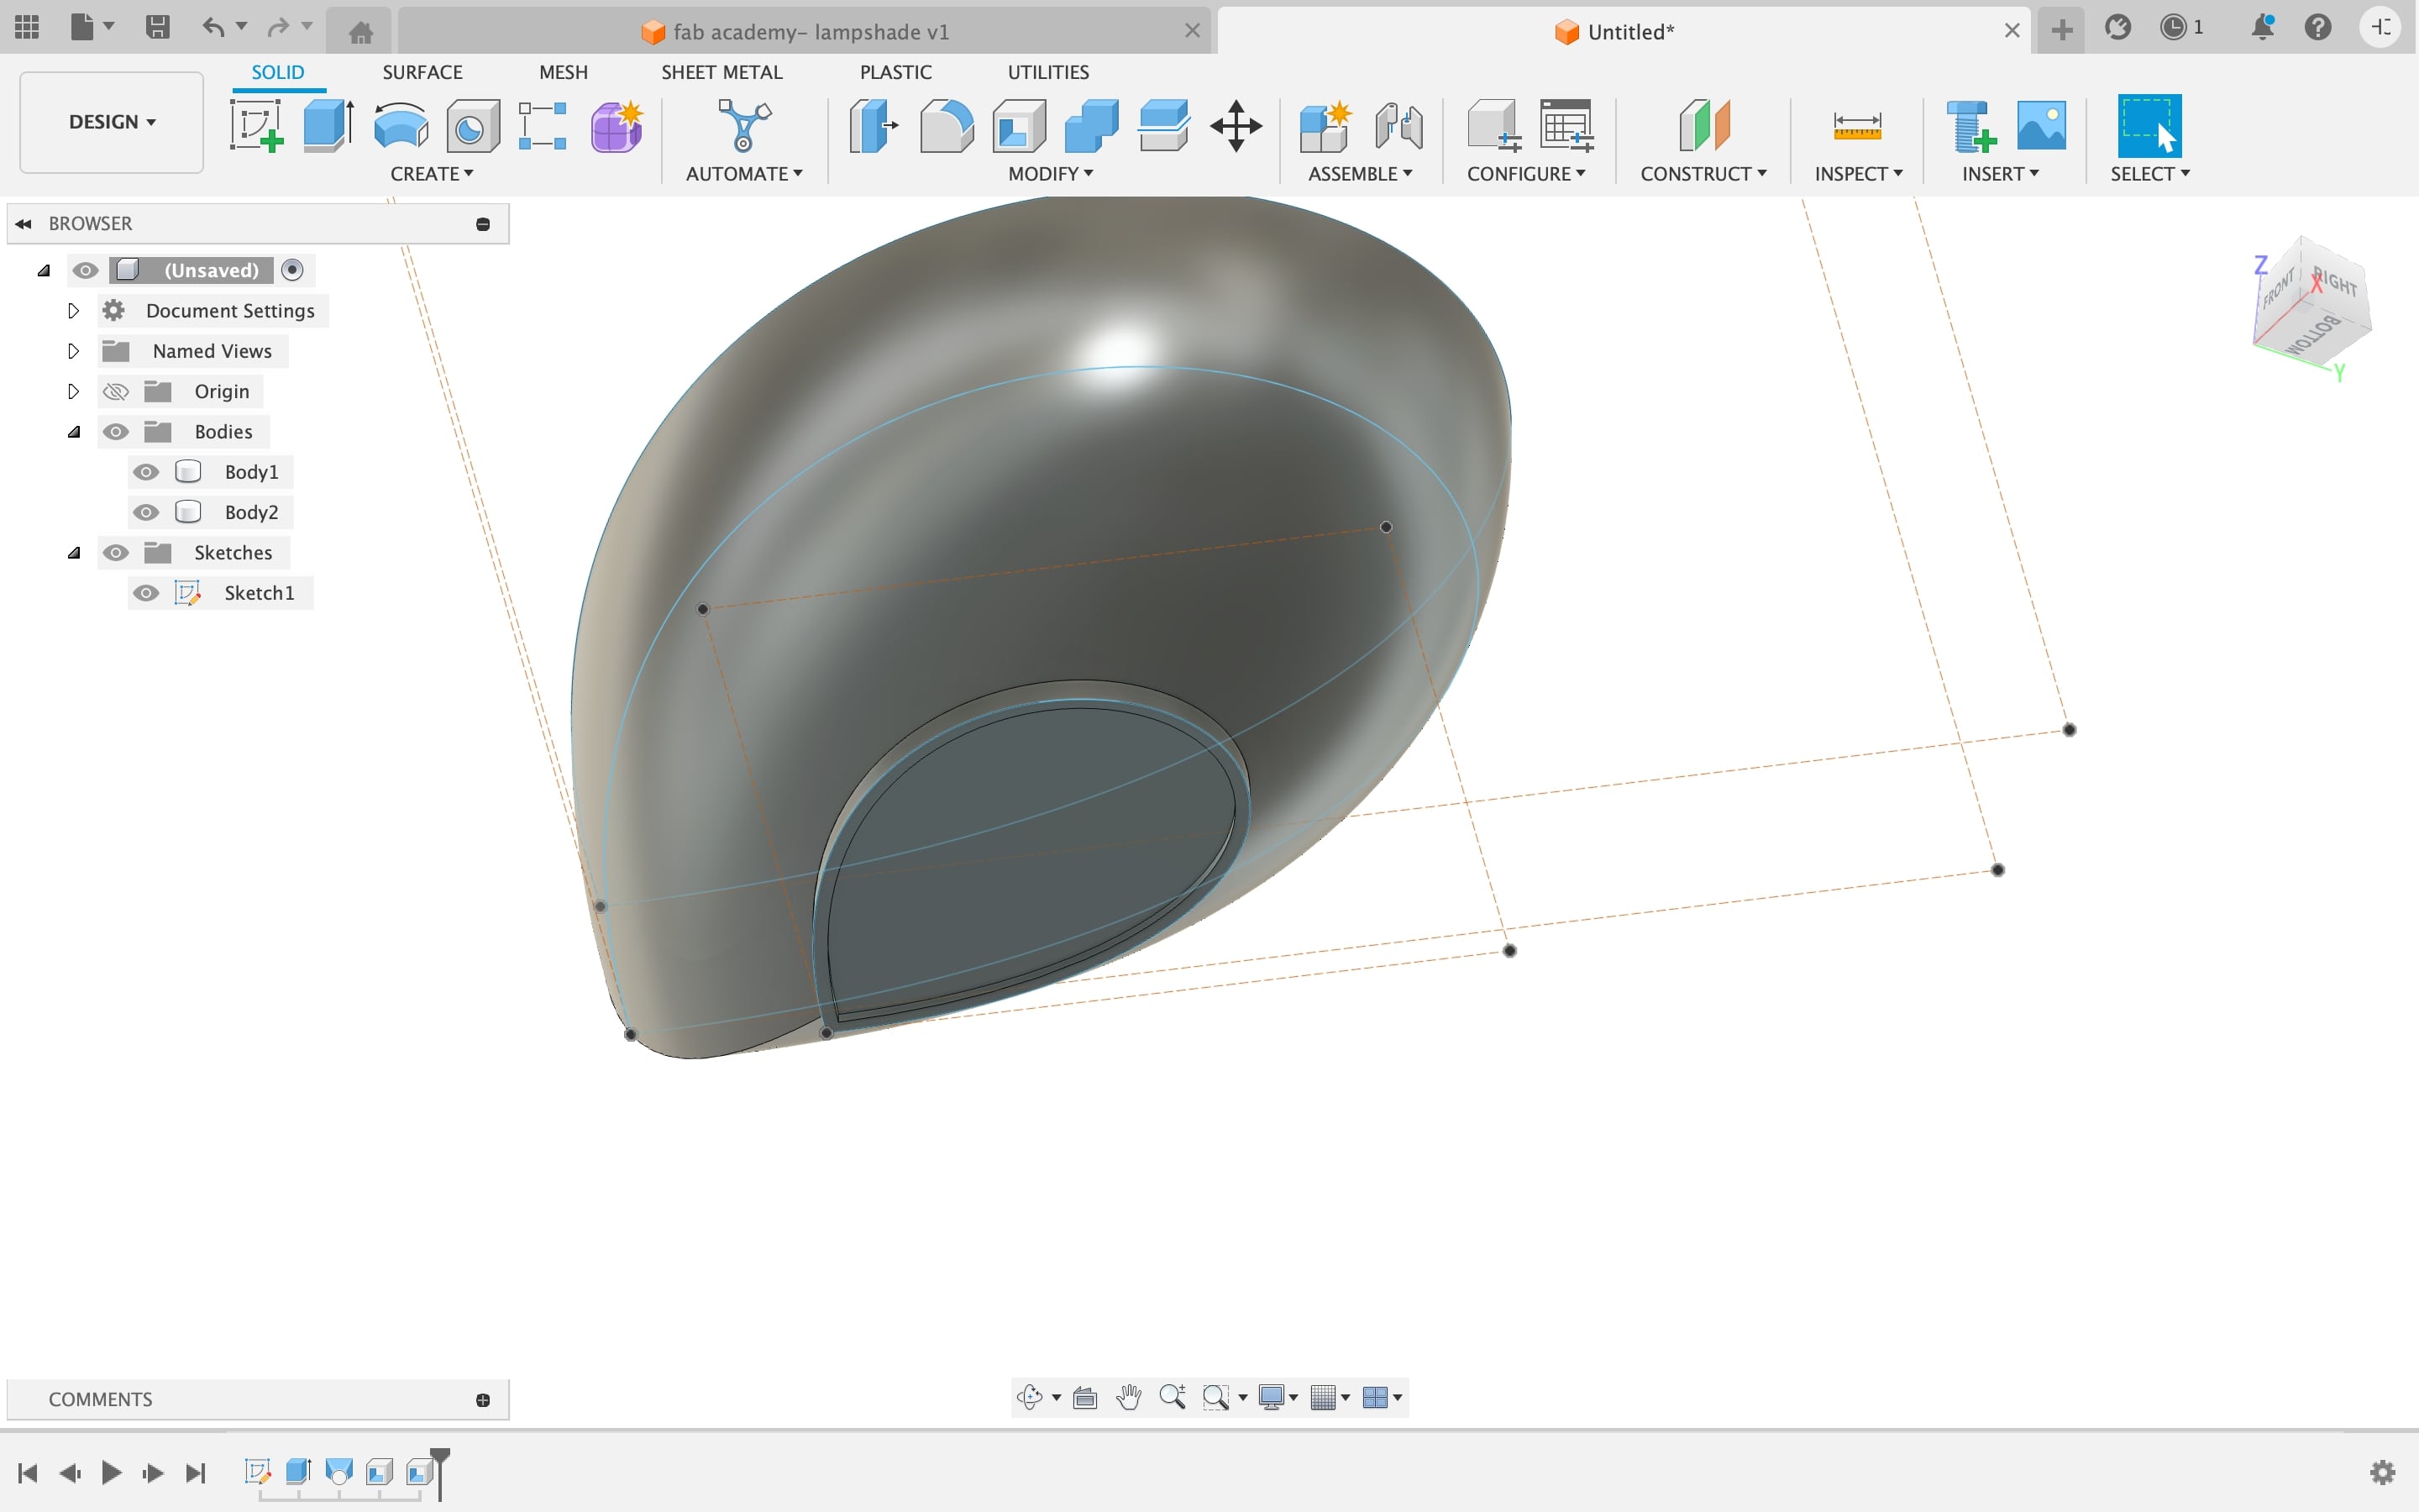Activate the Pan hand tool
The image size is (2419, 1512).
pyautogui.click(x=1129, y=1397)
